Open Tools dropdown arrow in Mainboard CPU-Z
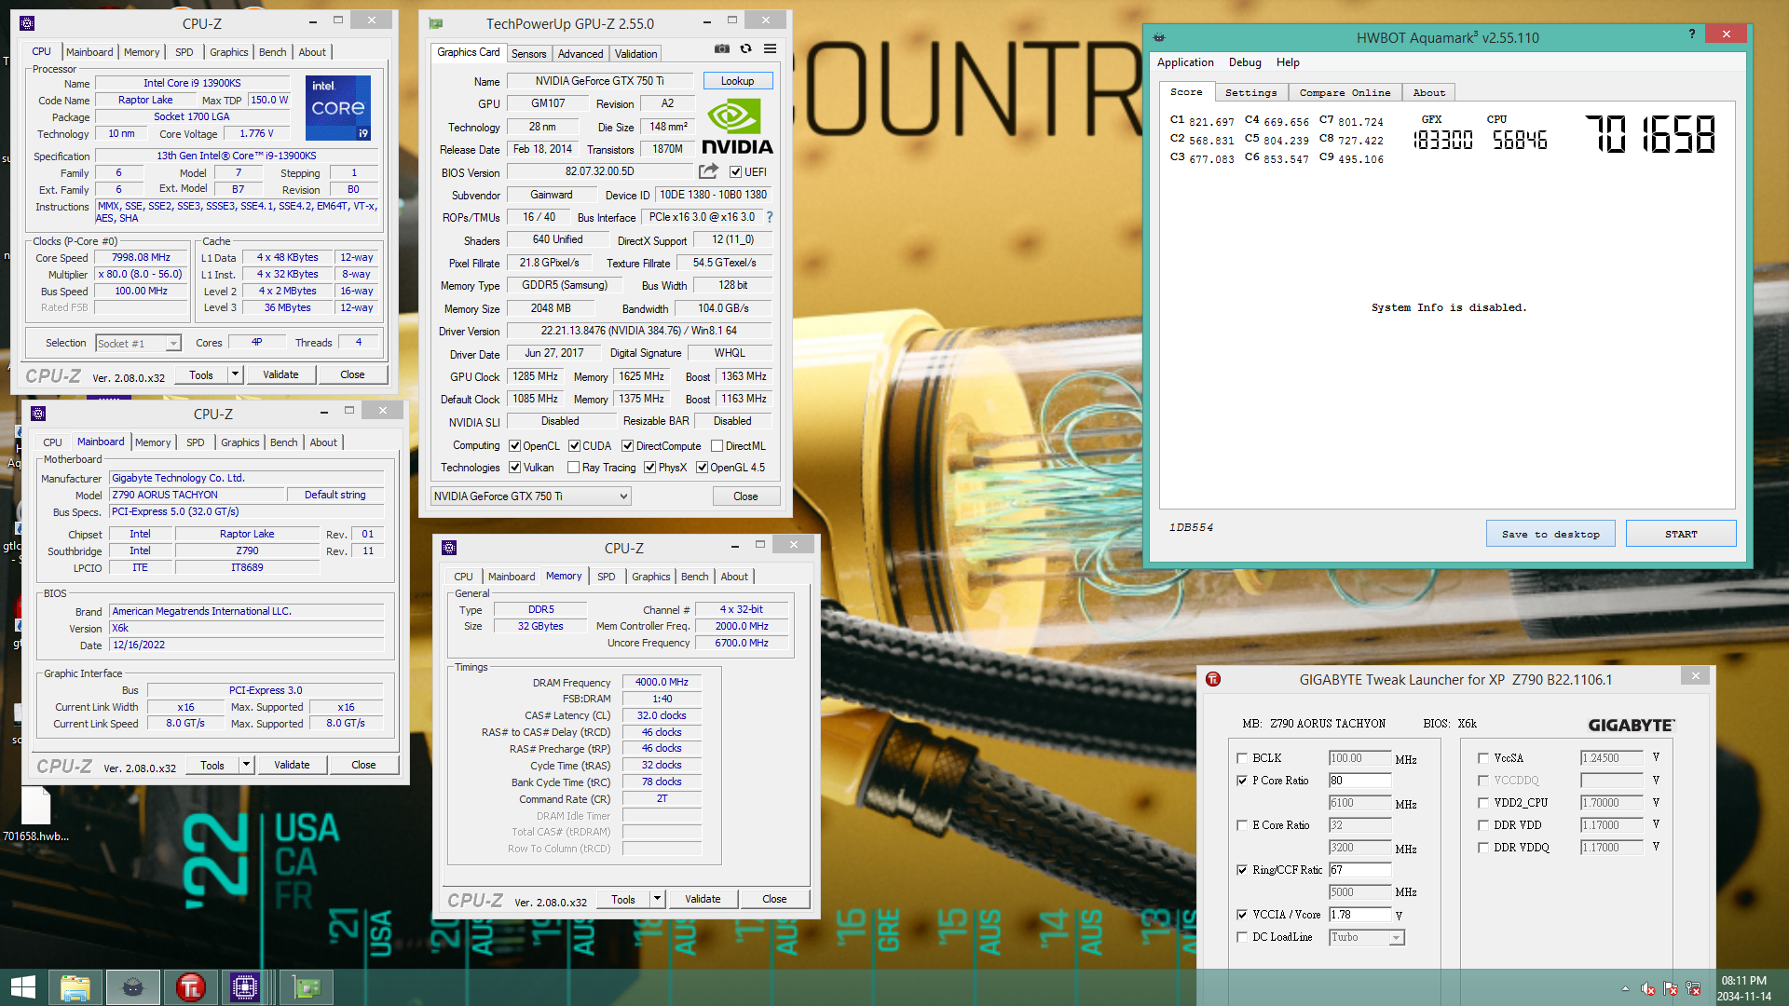 [246, 765]
